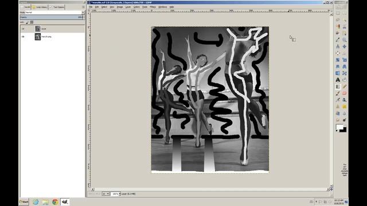
Task: Select the marylin.png layer thumbnail
Action: coord(38,37)
